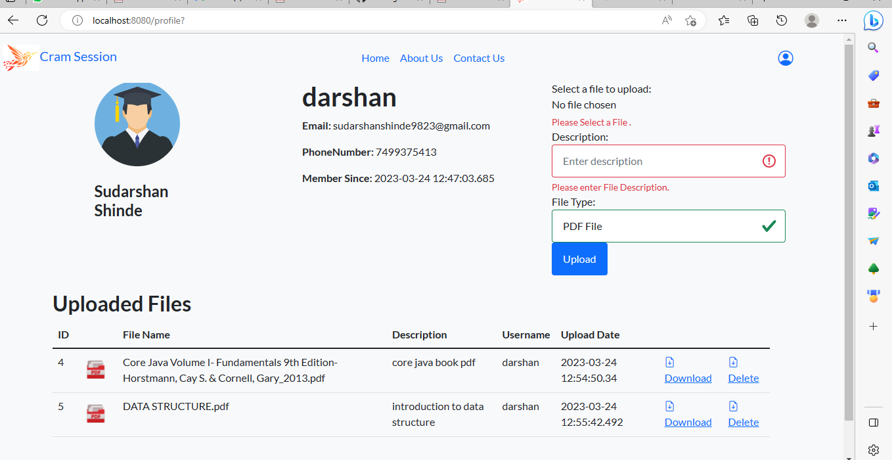The image size is (892, 460).
Task: Download DATA STRUCTURE.pdf via its link
Action: [688, 423]
